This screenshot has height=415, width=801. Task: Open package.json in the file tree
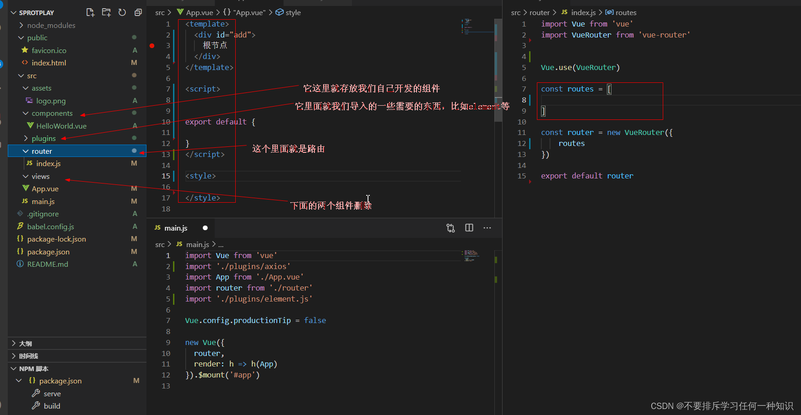point(48,252)
